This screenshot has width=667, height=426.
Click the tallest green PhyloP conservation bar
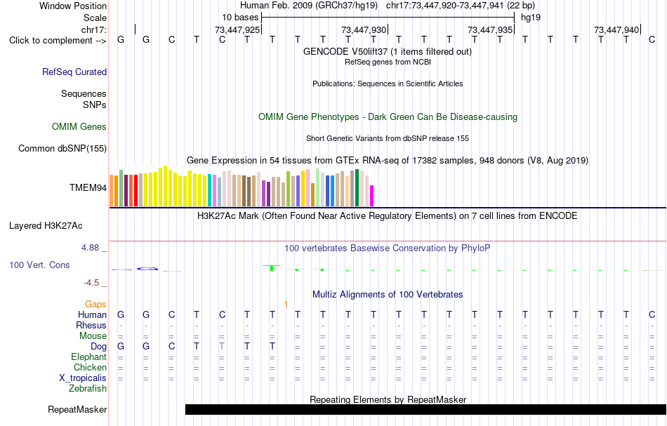pyautogui.click(x=272, y=268)
